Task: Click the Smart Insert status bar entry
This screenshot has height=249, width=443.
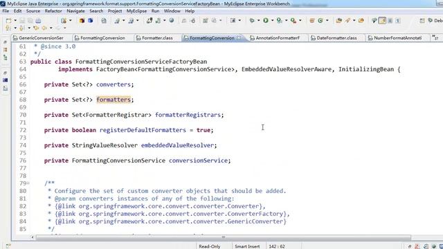Action: click(247, 246)
